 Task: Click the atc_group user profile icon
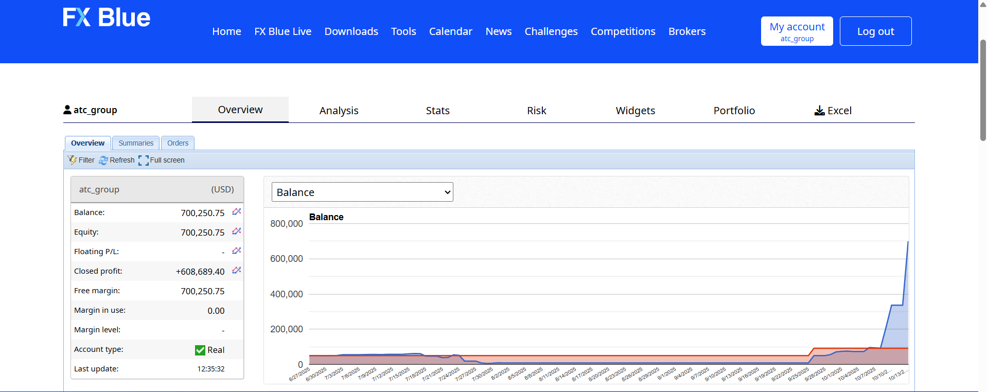click(67, 110)
